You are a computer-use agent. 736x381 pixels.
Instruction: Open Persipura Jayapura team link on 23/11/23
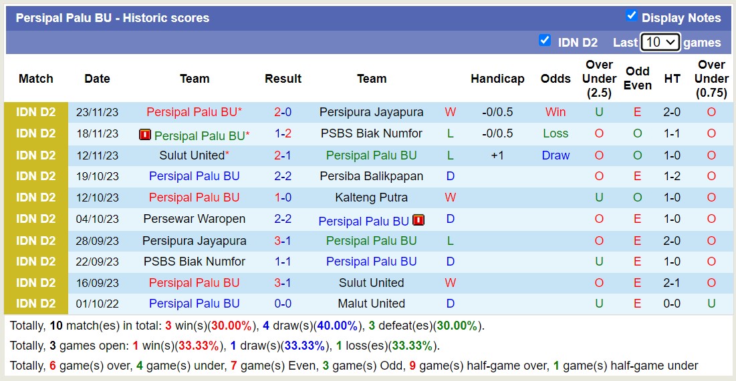(x=371, y=112)
